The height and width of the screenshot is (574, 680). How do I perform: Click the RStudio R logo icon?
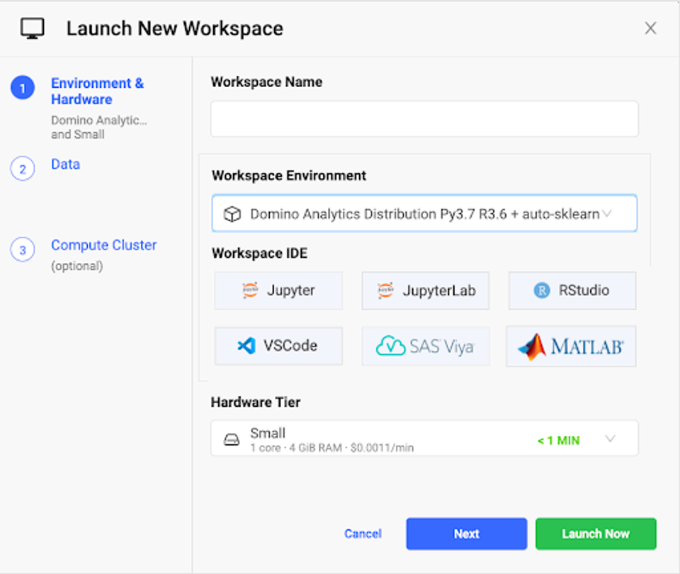[542, 291]
